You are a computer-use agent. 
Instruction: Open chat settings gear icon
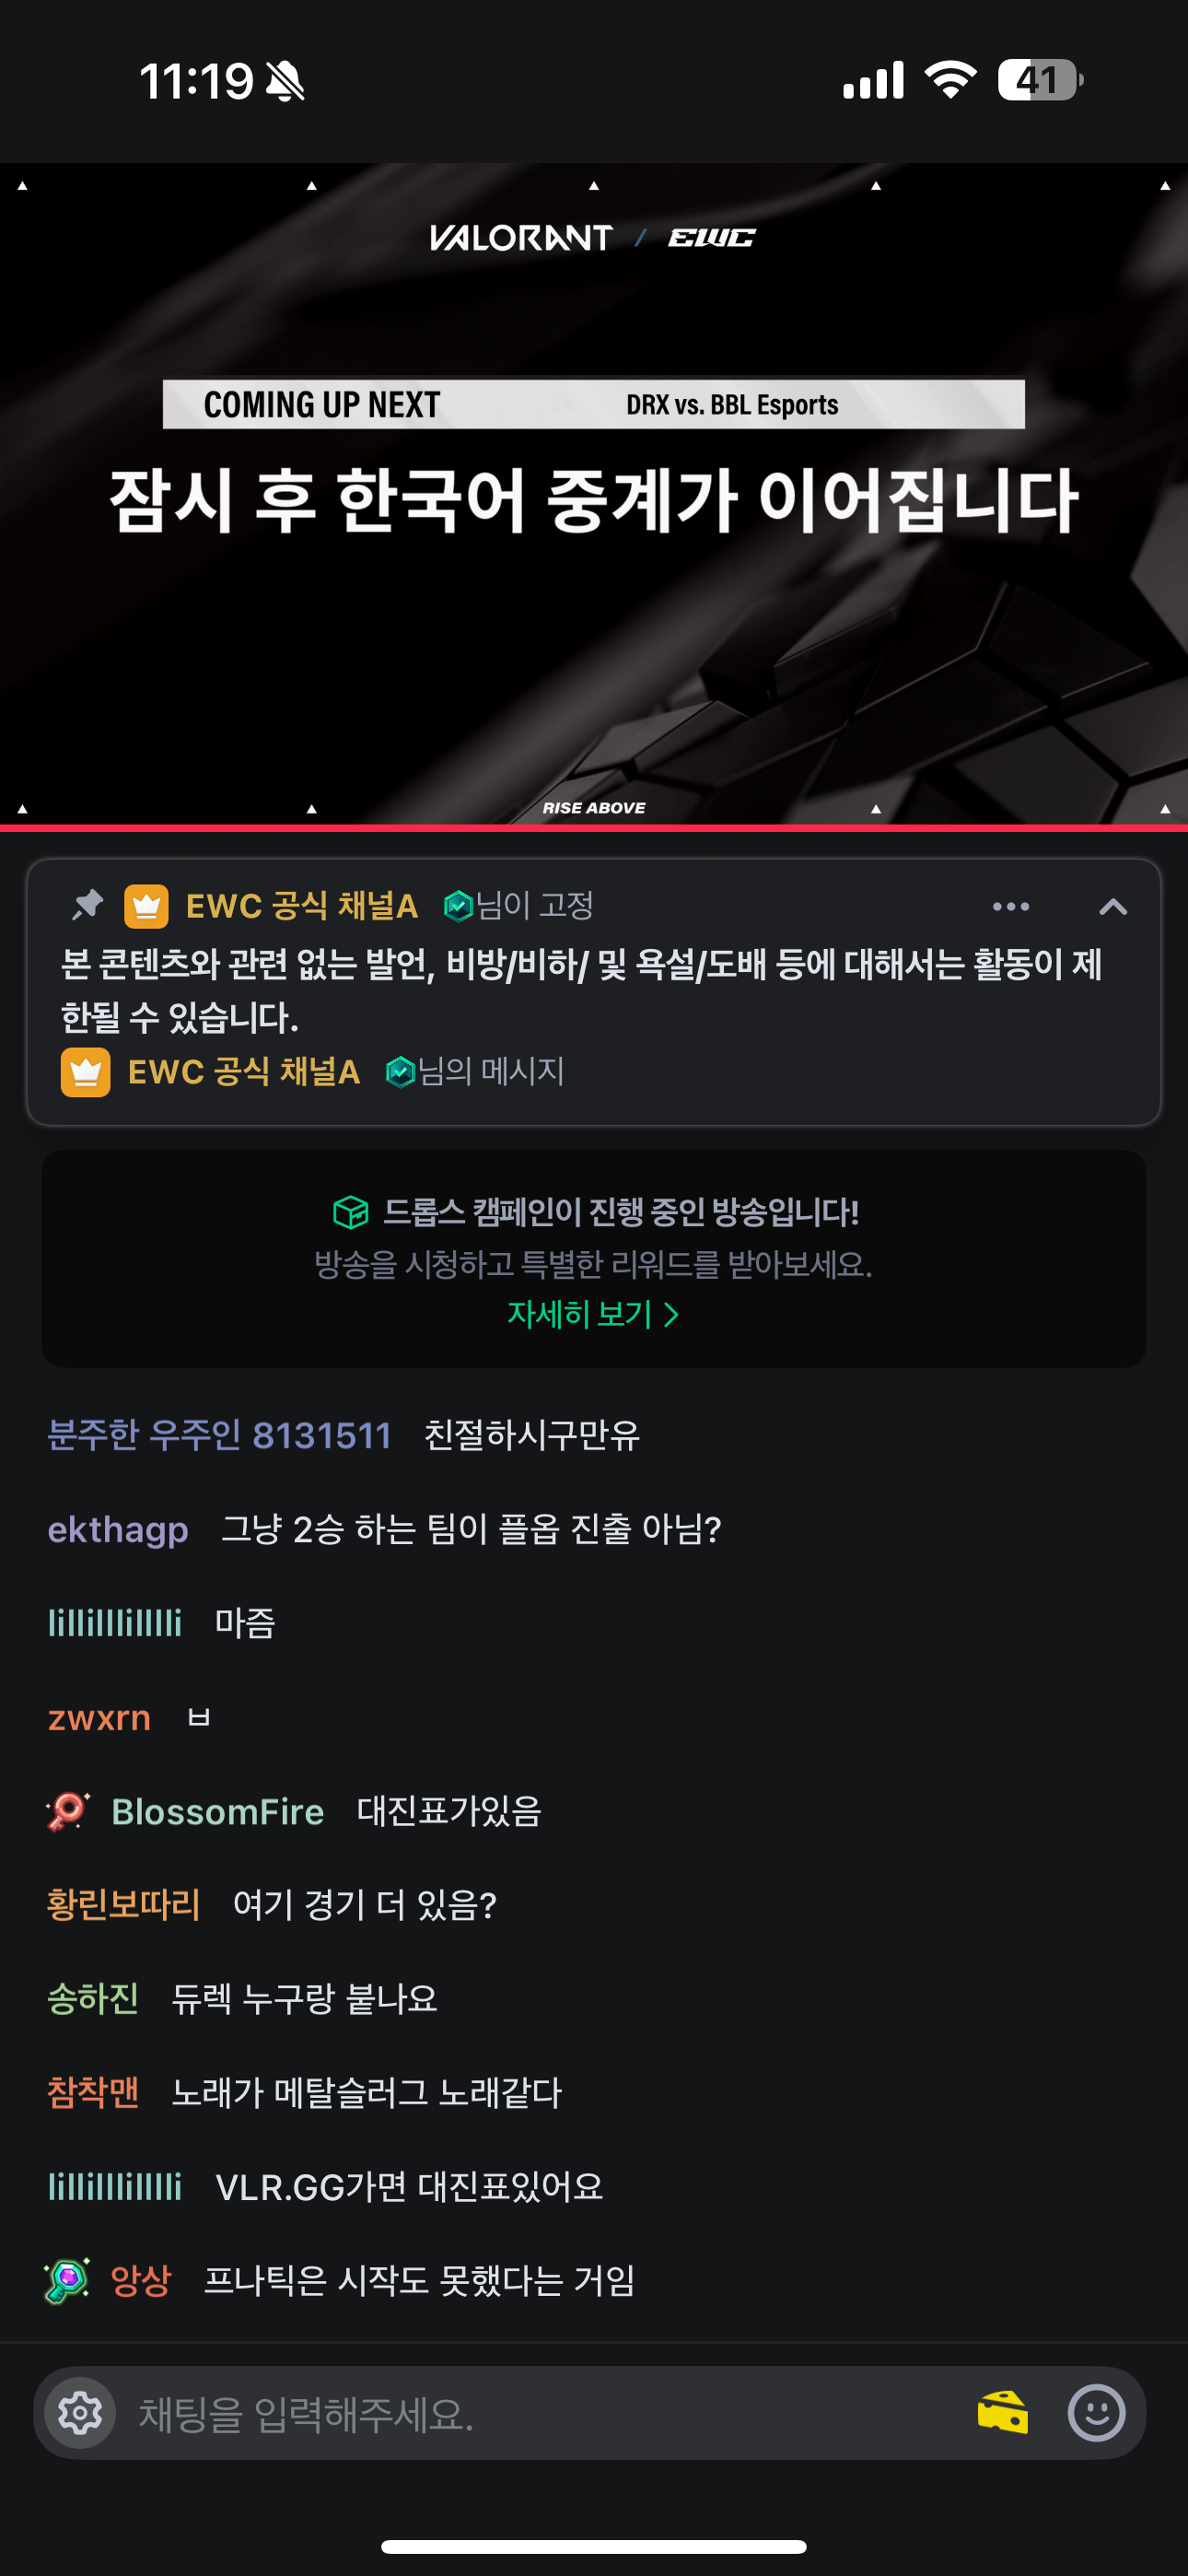pos(81,2412)
